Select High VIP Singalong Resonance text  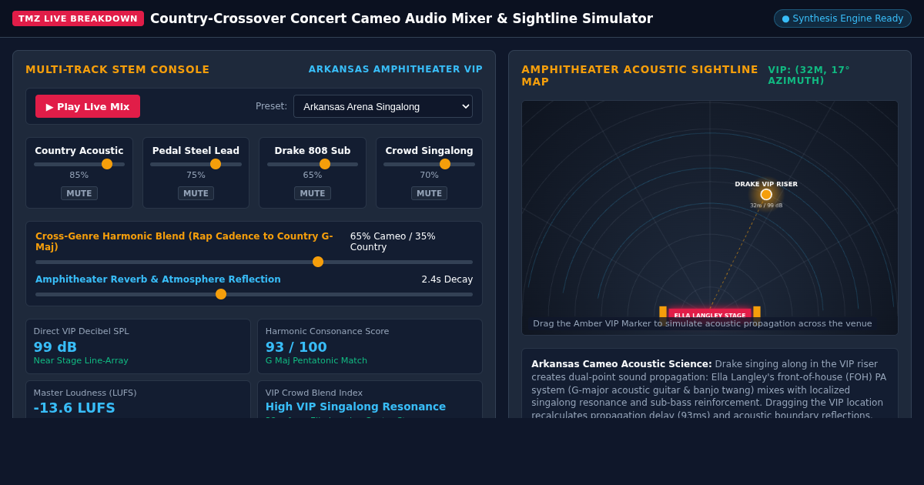(356, 406)
